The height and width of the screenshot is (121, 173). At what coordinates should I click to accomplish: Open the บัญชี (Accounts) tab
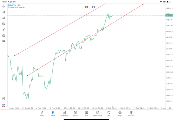point(120,113)
